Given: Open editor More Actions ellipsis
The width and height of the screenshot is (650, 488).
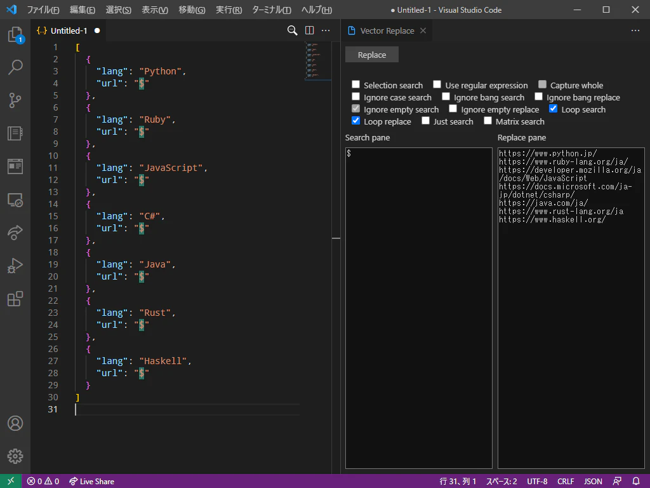Looking at the screenshot, I should point(326,30).
